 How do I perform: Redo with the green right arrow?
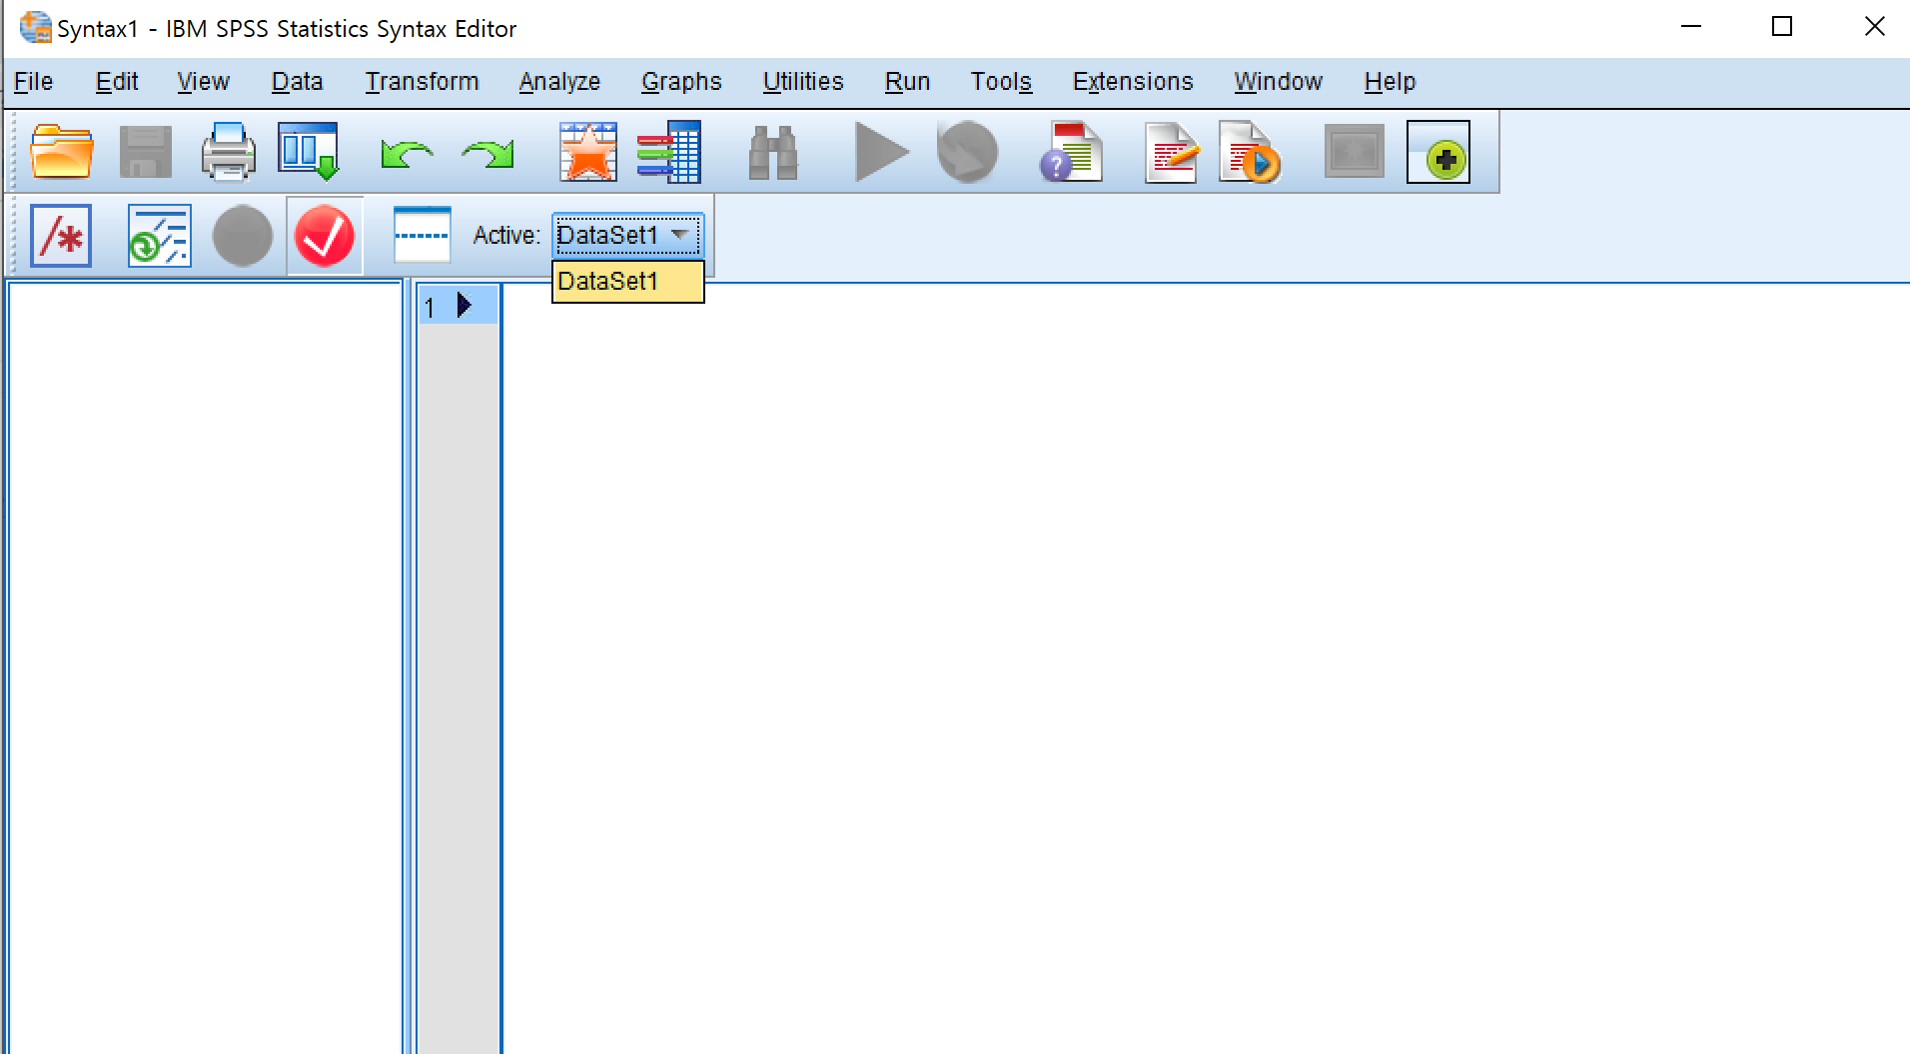(487, 154)
